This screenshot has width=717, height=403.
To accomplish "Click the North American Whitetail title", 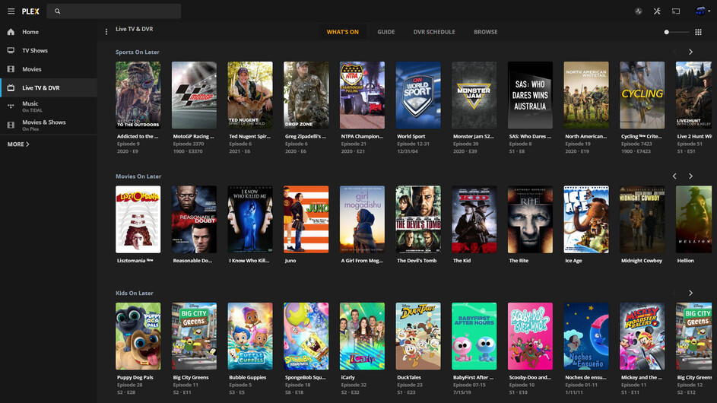I will pos(585,136).
